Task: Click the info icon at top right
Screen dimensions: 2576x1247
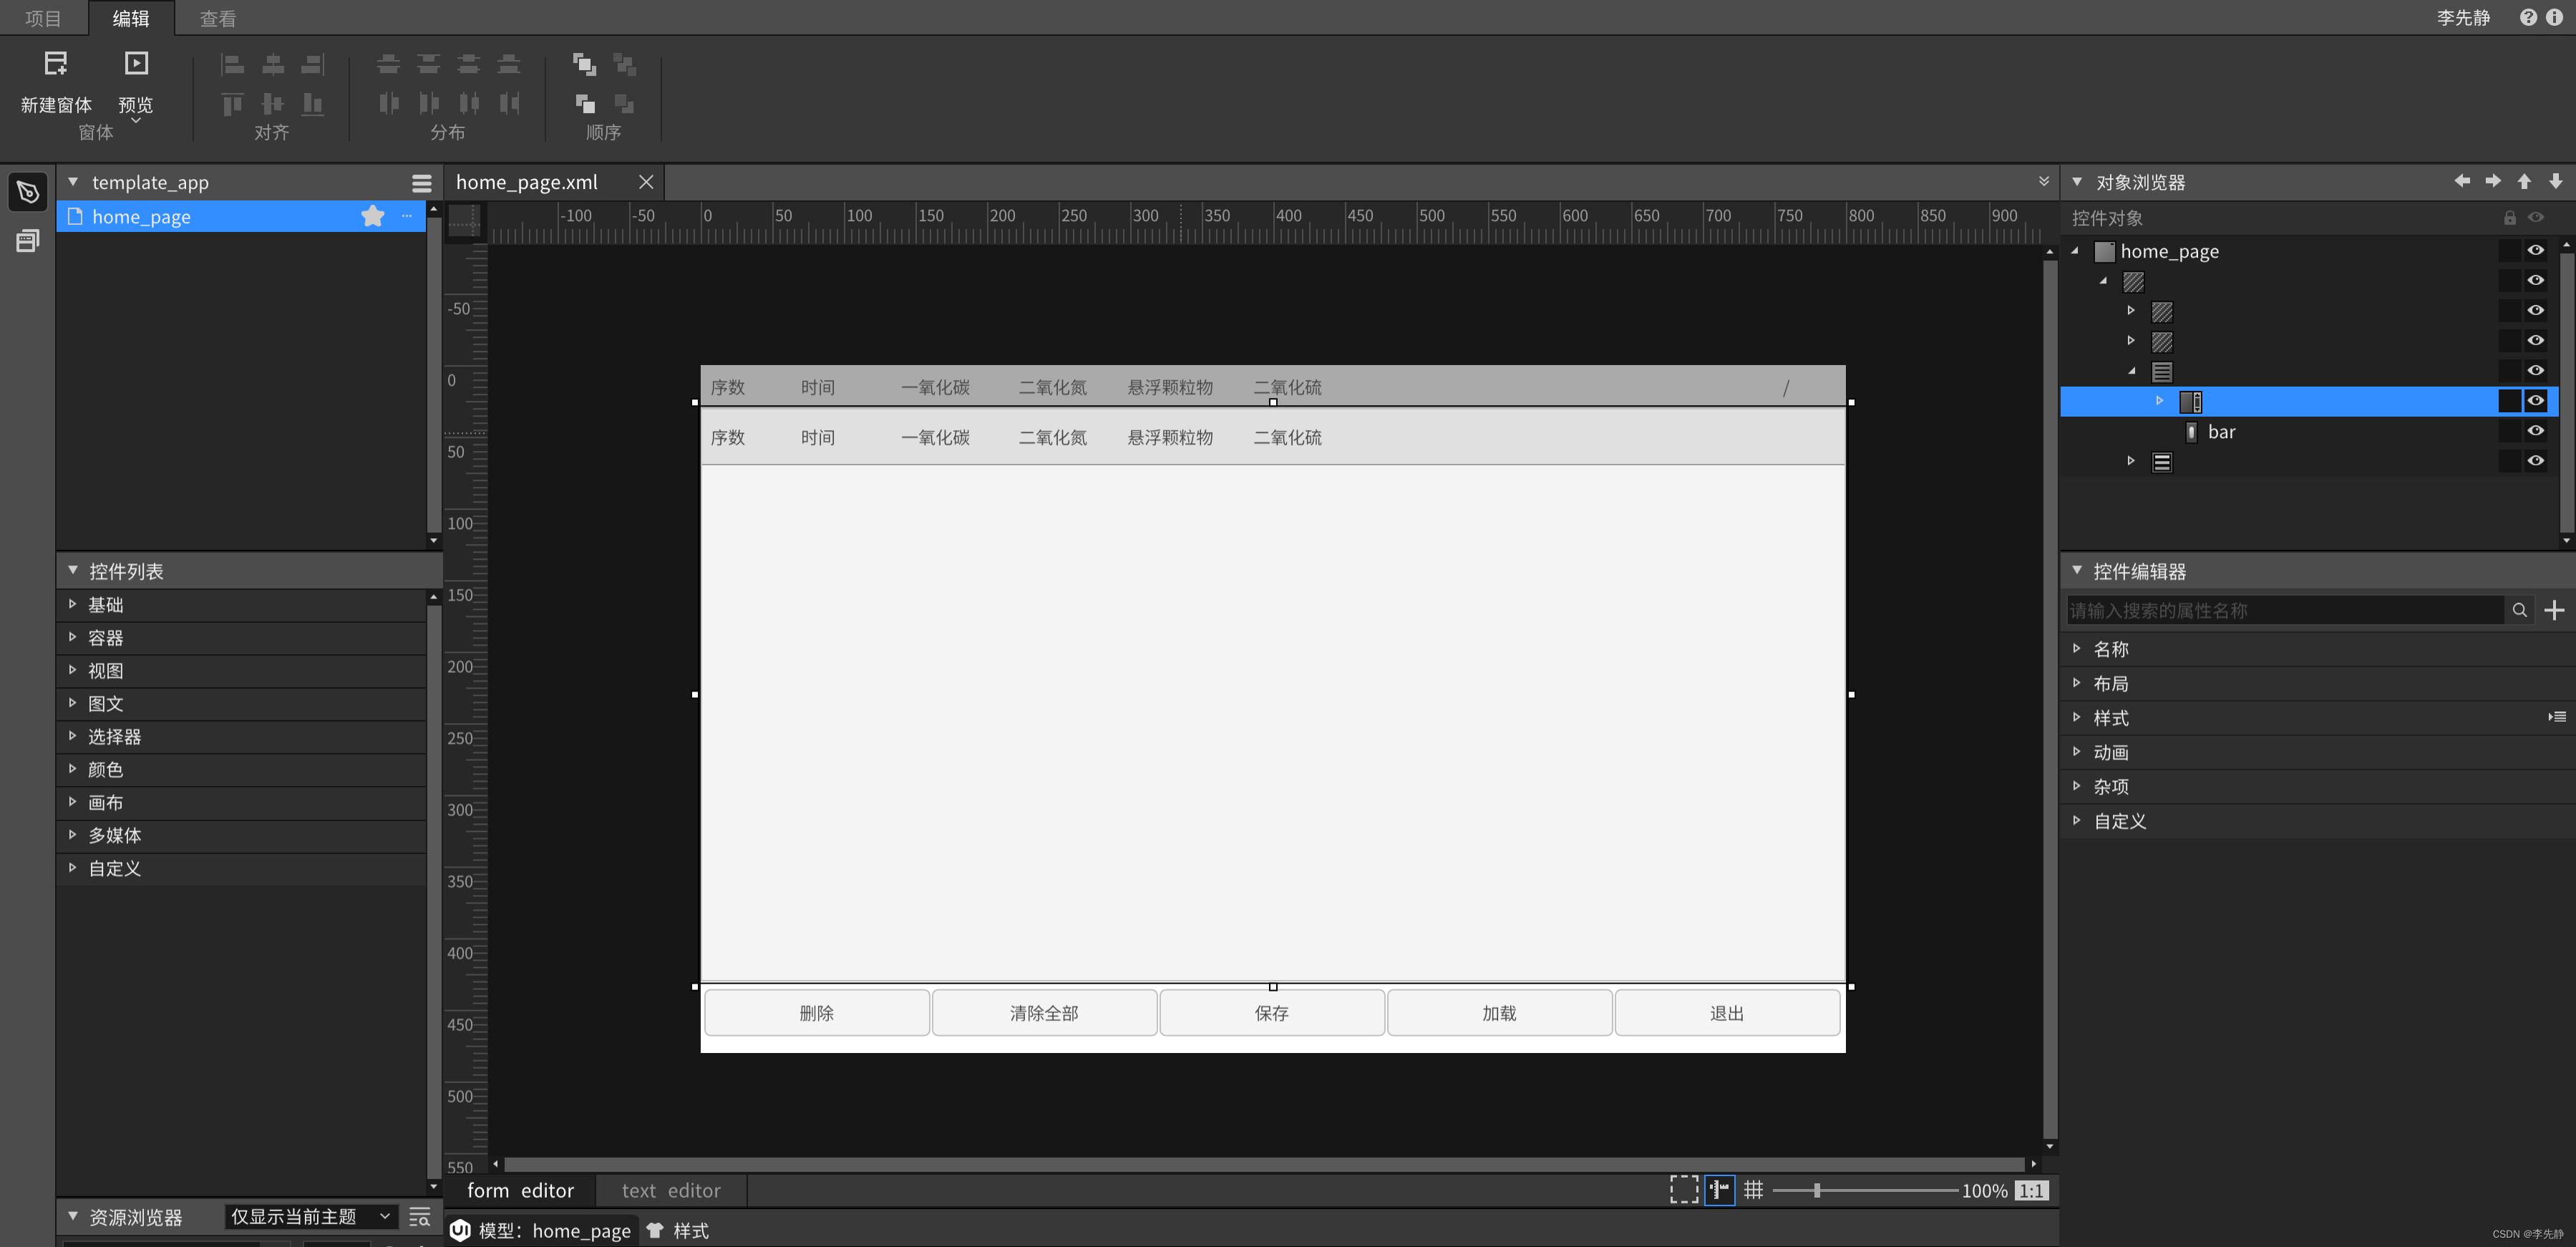Action: tap(2554, 17)
